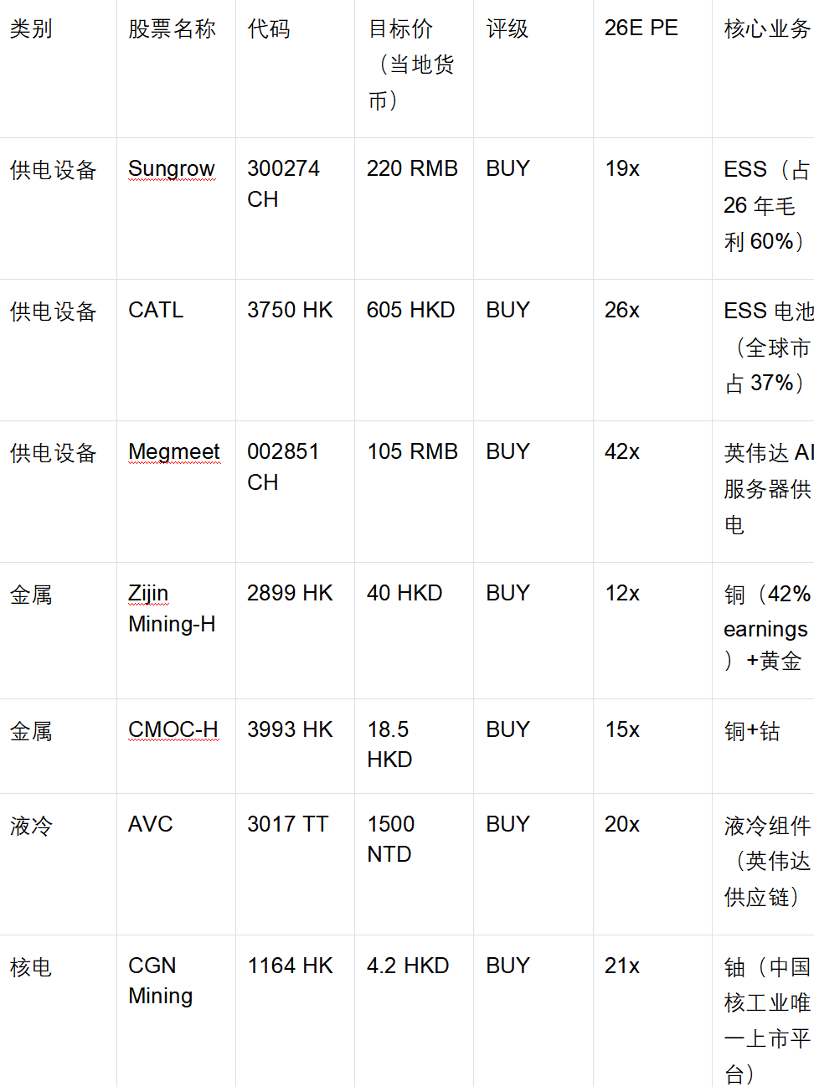This screenshot has height=1087, width=814.
Task: Select the AVC stock name cell
Action: tap(151, 825)
